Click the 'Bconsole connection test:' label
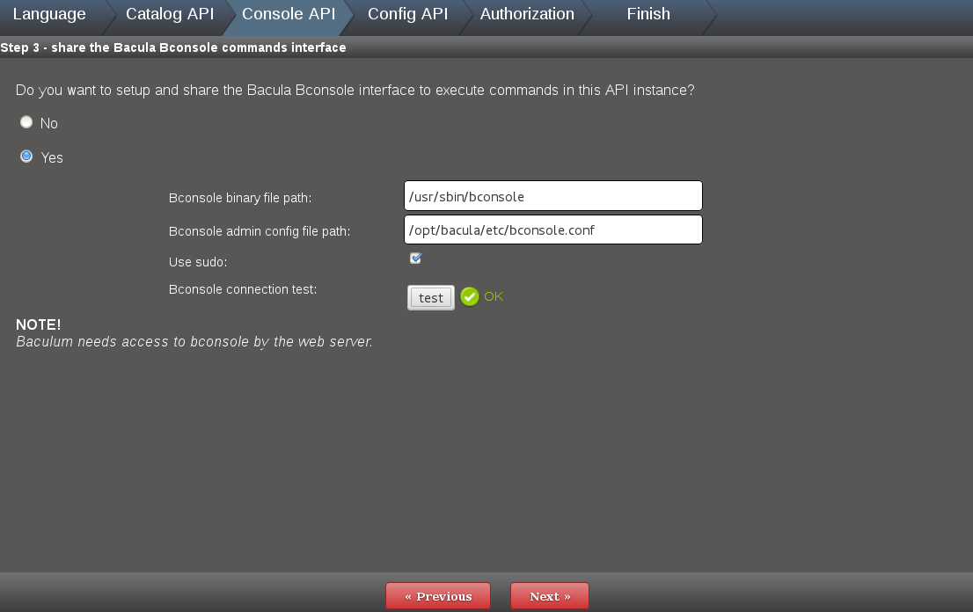The height and width of the screenshot is (612, 973). tap(243, 289)
